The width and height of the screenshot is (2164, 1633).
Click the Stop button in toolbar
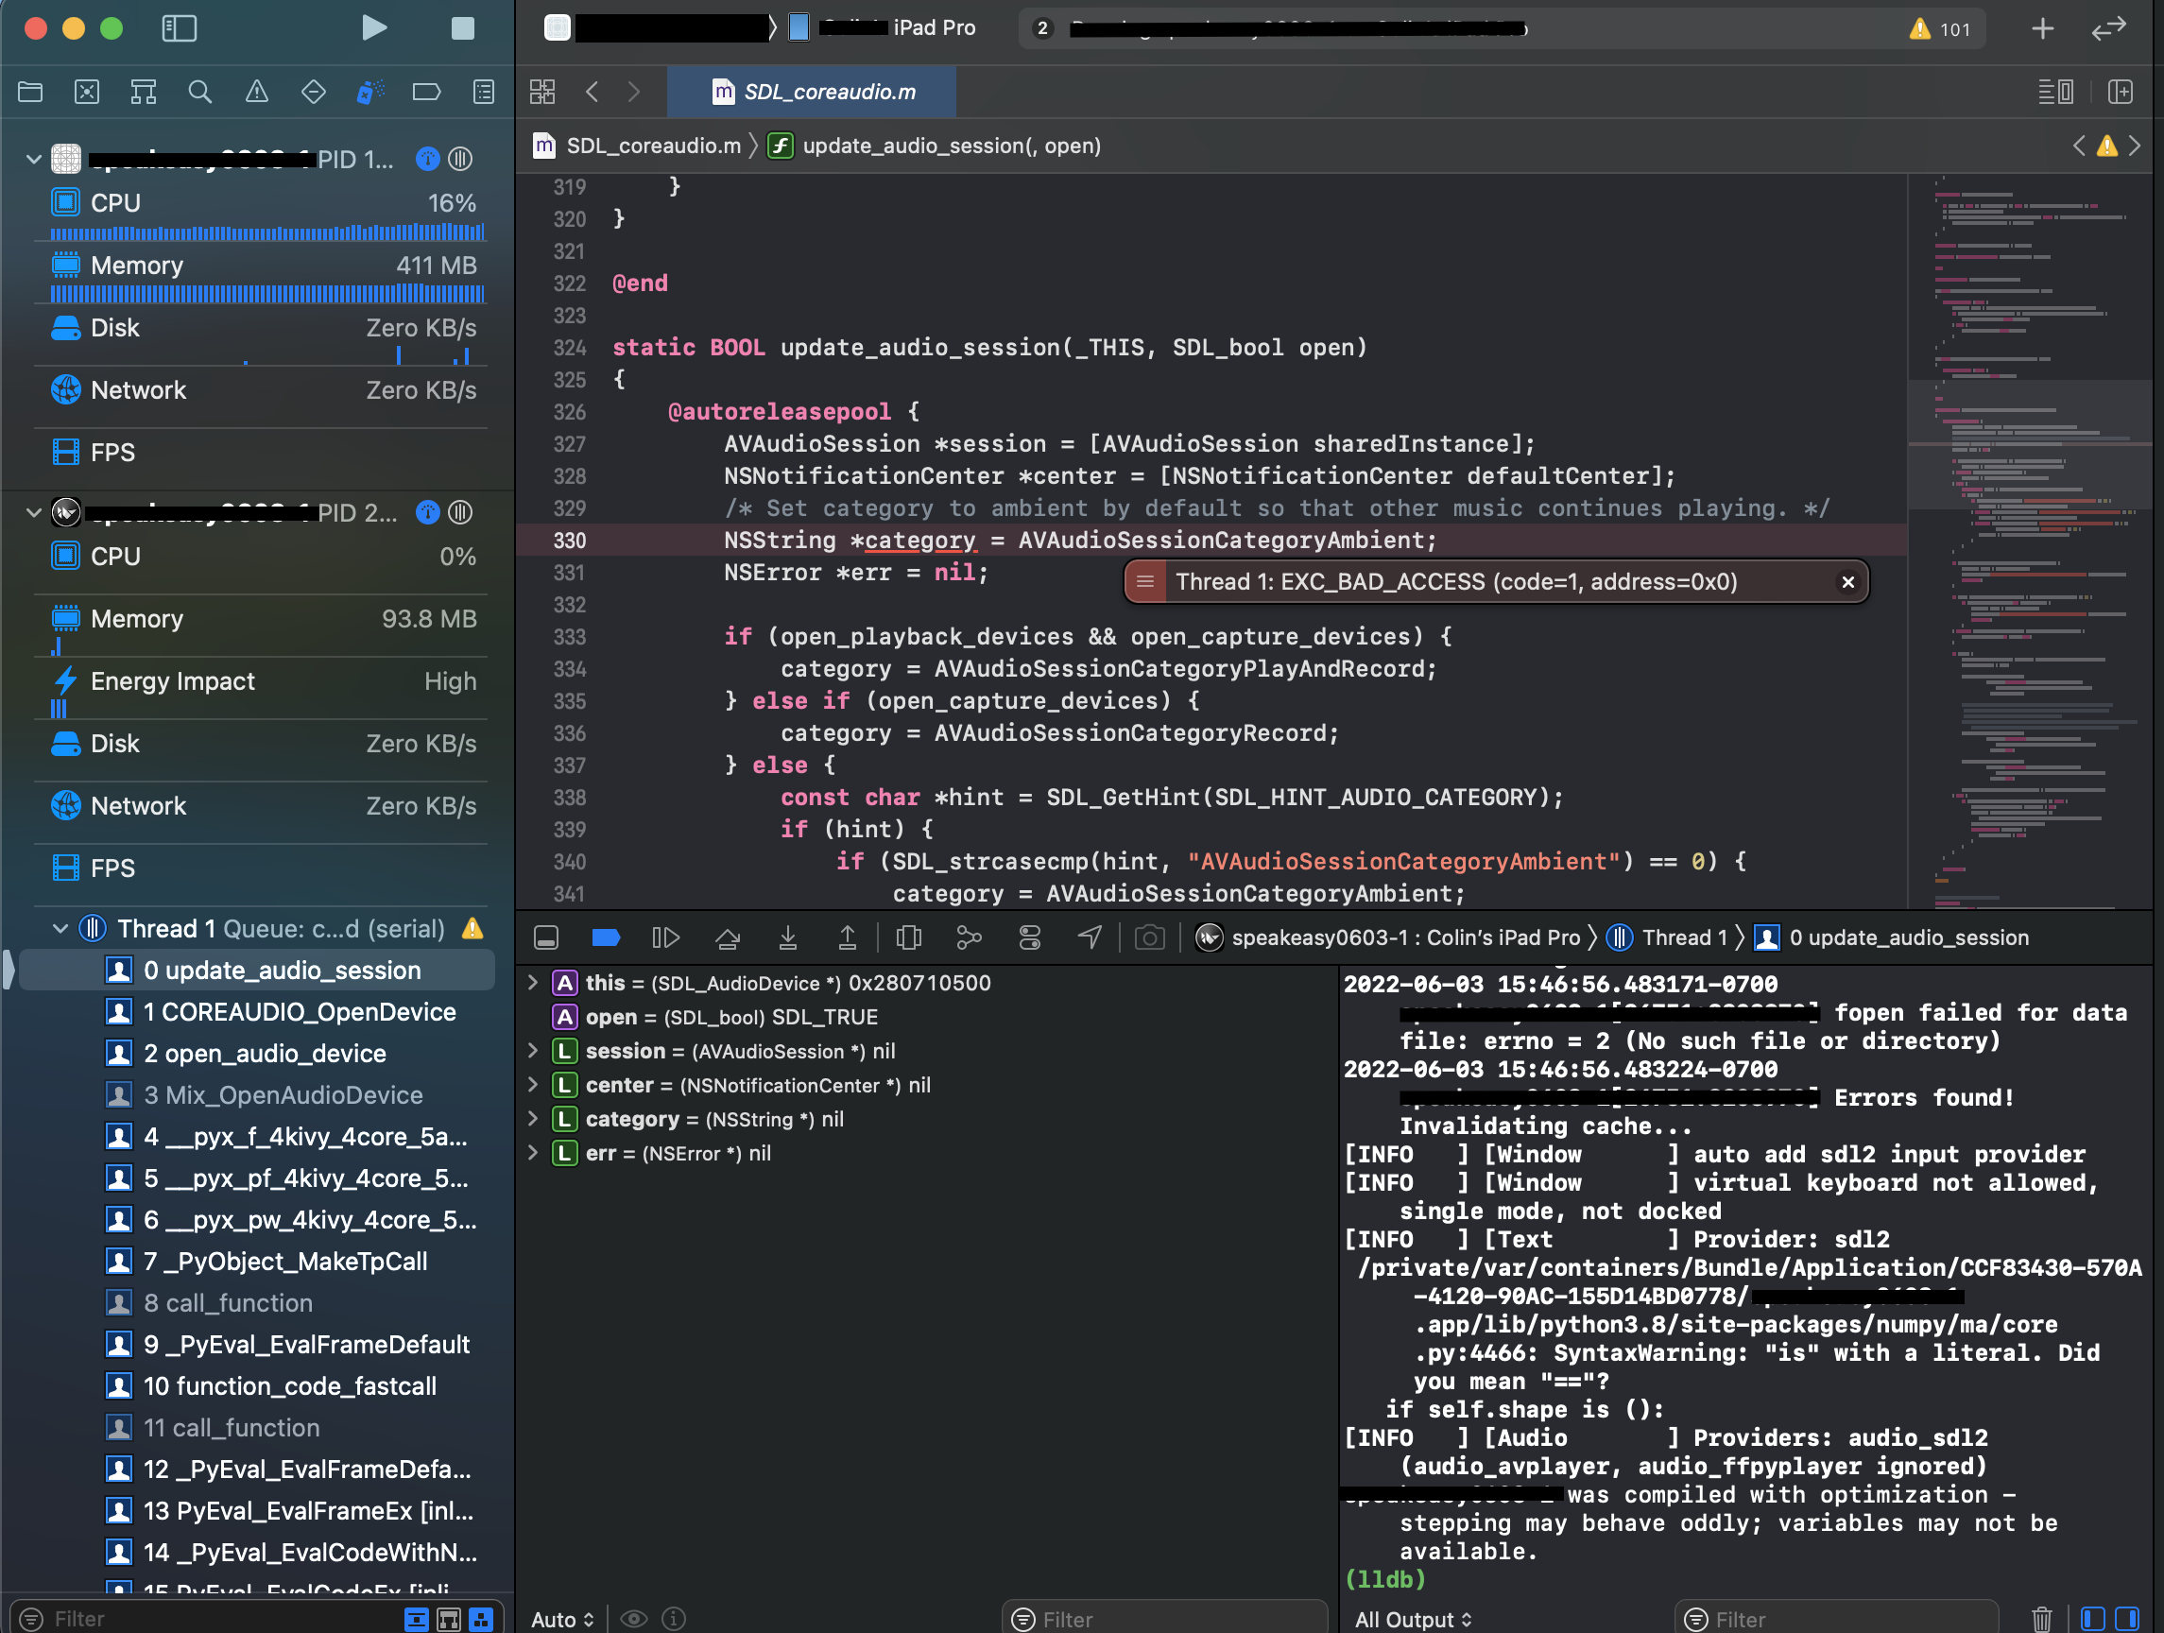(463, 28)
